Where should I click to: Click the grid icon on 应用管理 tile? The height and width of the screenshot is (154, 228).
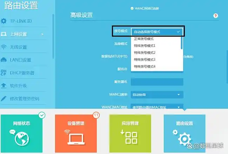coord(131,138)
